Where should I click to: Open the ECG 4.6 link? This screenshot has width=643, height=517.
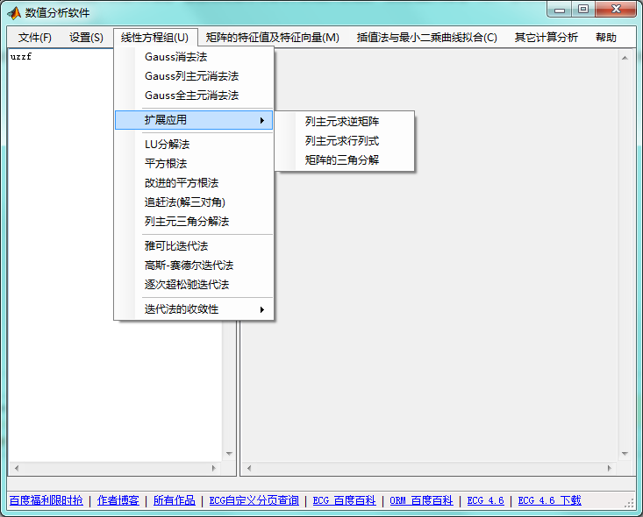[485, 500]
